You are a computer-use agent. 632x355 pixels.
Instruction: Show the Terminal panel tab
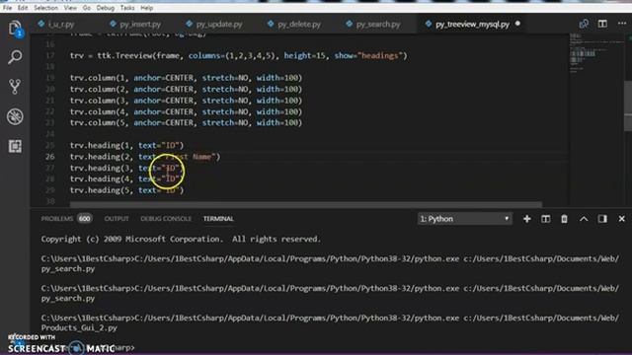pos(218,219)
